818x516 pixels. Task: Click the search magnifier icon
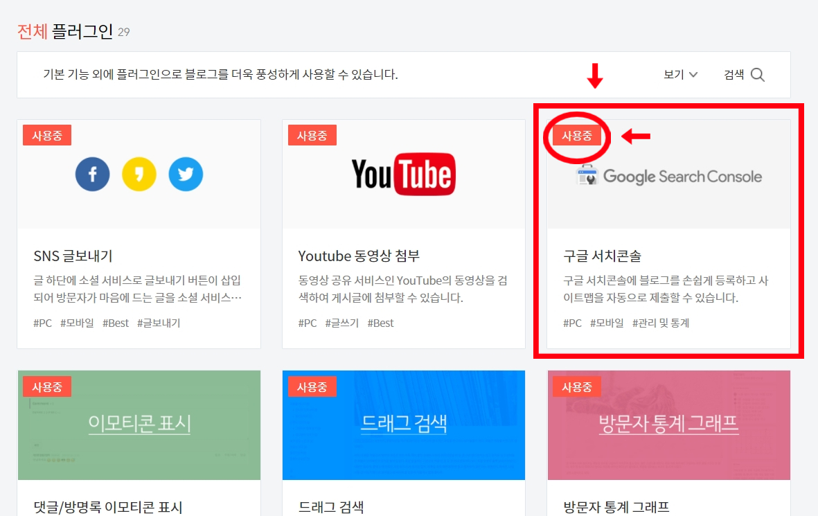point(758,75)
